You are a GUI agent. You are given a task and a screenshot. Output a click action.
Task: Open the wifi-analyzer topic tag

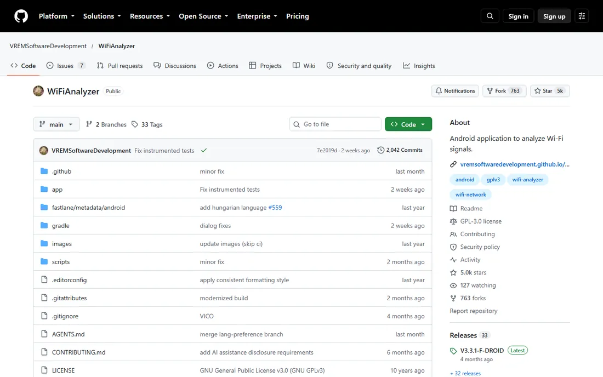(x=527, y=180)
